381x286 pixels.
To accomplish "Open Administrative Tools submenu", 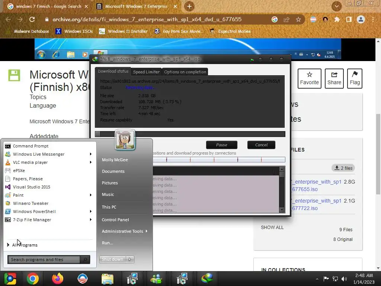I will click(x=124, y=231).
